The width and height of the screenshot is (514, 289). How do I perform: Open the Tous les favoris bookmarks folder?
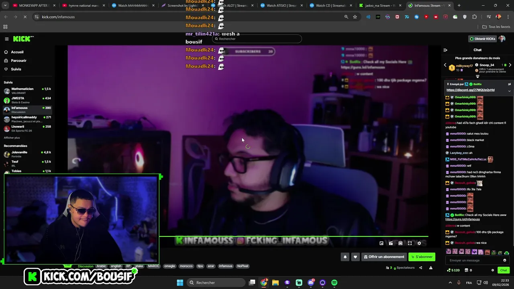point(496,27)
